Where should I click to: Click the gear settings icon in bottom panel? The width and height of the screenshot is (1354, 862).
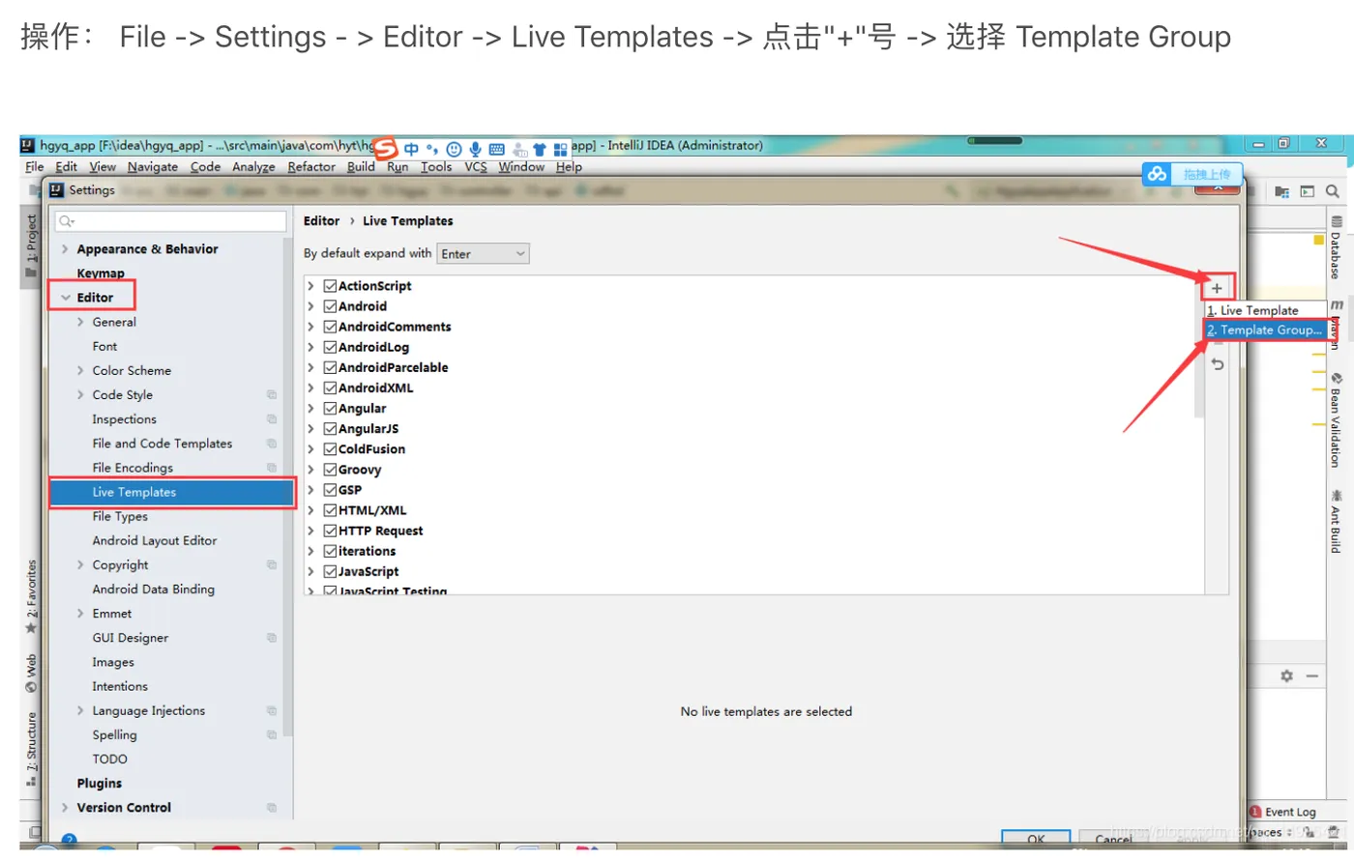[1286, 675]
